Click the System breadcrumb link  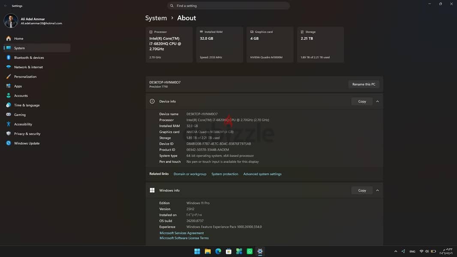[x=156, y=18]
